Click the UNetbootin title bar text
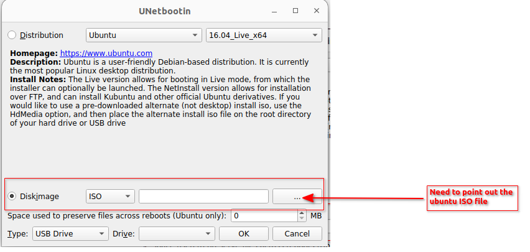The image size is (530, 252). [x=165, y=11]
